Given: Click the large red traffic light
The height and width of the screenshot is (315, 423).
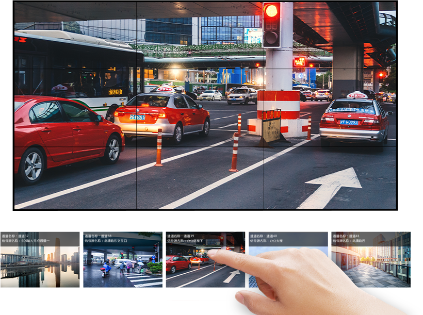Looking at the screenshot, I should pos(271,24).
